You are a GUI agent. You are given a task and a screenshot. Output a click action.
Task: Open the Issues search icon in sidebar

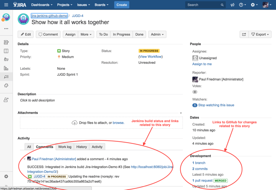click(6, 77)
